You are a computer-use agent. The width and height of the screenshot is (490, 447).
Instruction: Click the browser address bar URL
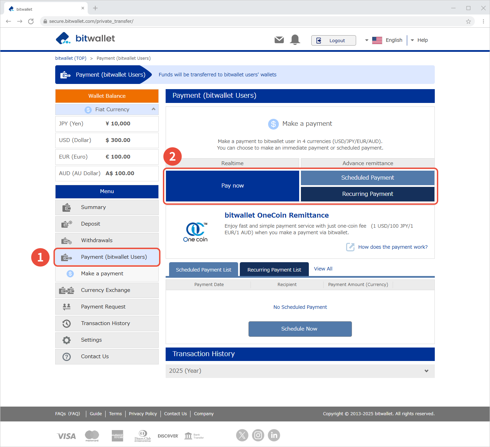tap(91, 21)
